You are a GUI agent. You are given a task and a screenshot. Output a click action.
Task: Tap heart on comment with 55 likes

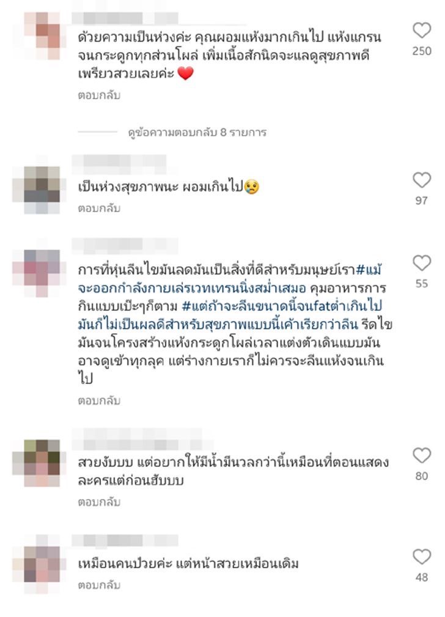pyautogui.click(x=422, y=263)
